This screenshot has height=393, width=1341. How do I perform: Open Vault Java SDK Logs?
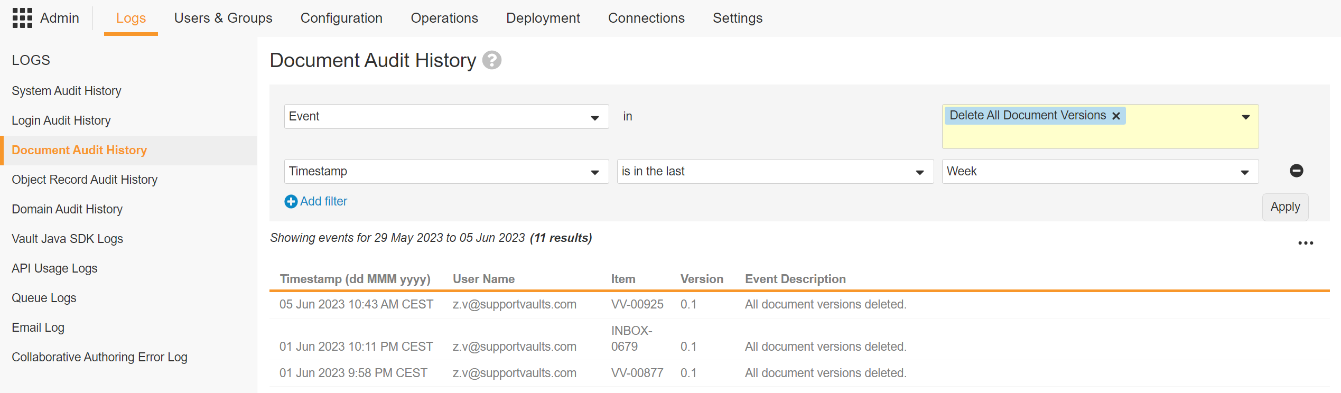(x=67, y=239)
